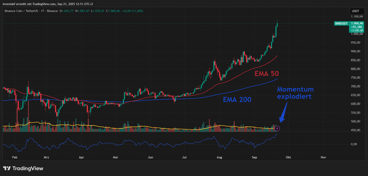This screenshot has width=368, height=176.
Task: Click the current price label 1.060,46
Action: click(x=357, y=23)
